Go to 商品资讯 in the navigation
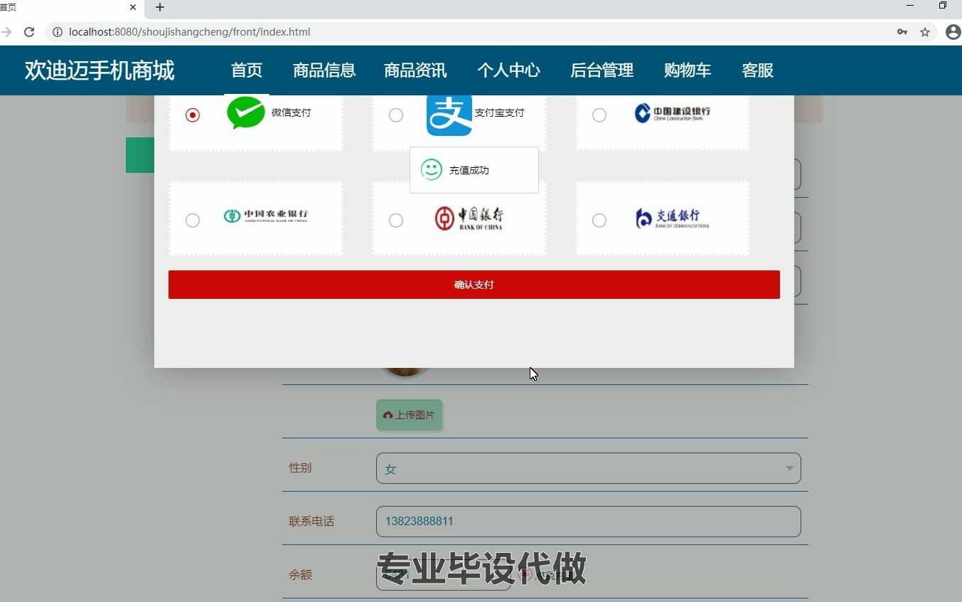 pos(415,70)
